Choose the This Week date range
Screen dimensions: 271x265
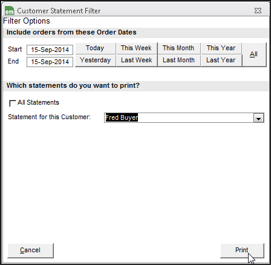137,48
